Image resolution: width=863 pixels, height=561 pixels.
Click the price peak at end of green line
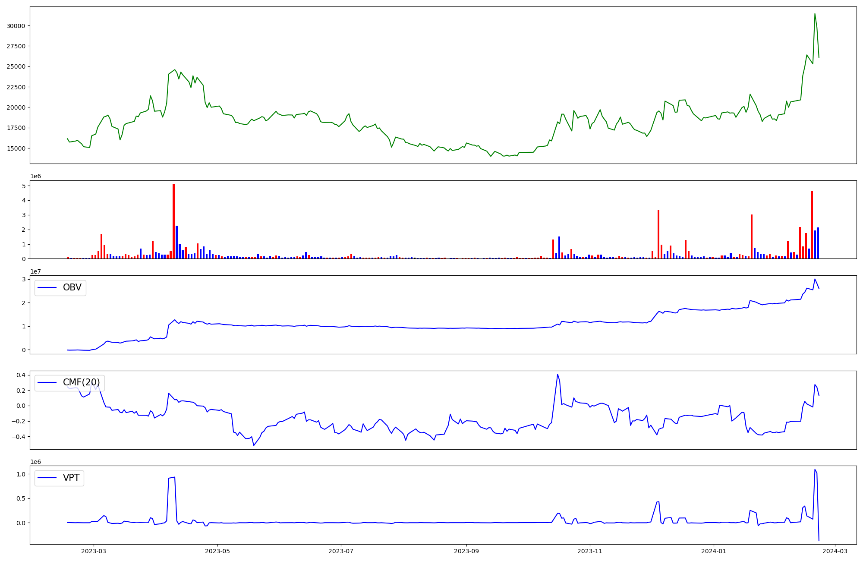(x=815, y=14)
